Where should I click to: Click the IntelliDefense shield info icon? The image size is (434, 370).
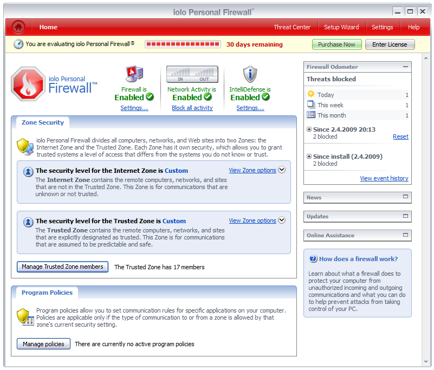point(250,74)
